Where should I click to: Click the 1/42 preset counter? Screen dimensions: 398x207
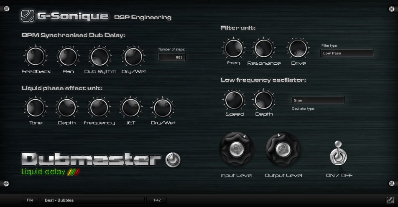(157, 200)
